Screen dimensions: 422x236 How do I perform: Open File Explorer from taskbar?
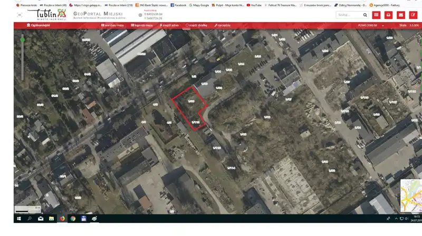pyautogui.click(x=51, y=219)
